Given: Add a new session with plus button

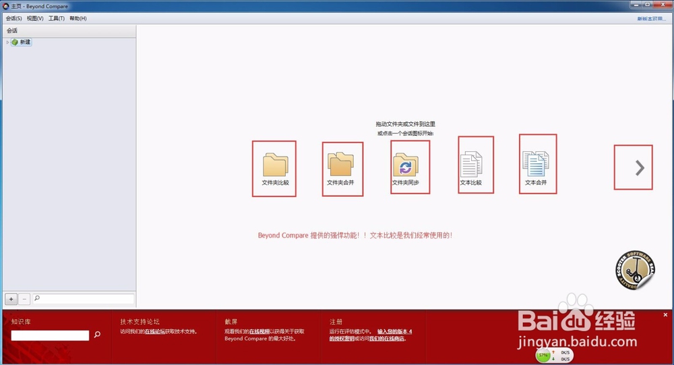Looking at the screenshot, I should point(11,299).
